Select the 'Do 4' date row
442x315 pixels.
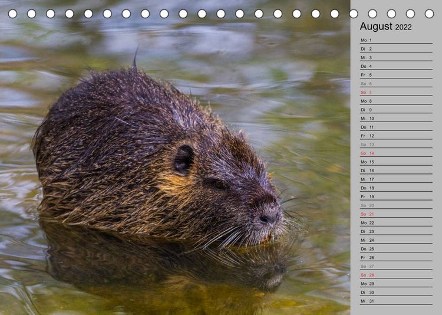(x=396, y=66)
